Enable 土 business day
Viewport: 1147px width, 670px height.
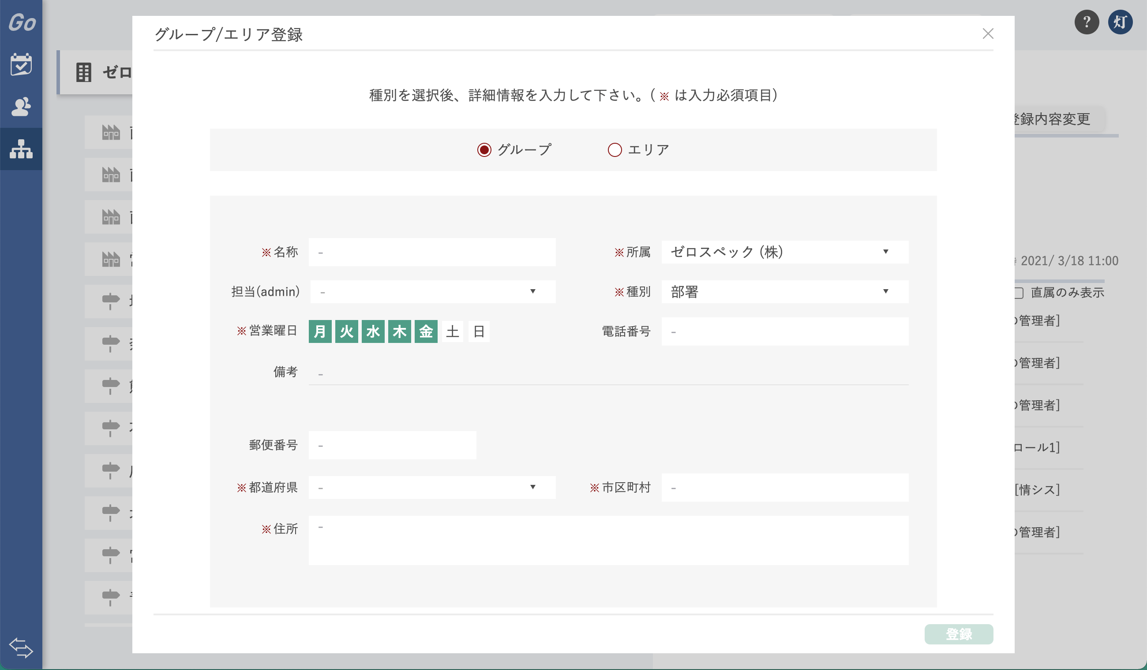click(x=452, y=331)
